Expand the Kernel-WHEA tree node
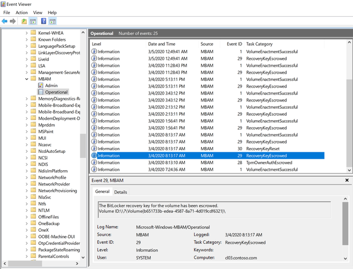 pos(27,33)
